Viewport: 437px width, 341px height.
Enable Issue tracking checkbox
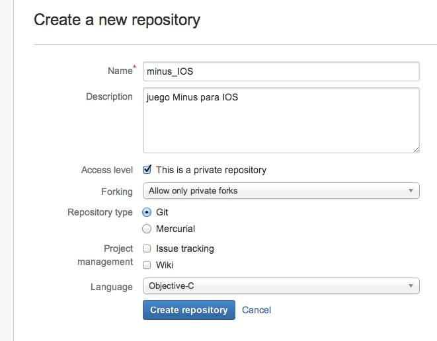click(x=147, y=249)
